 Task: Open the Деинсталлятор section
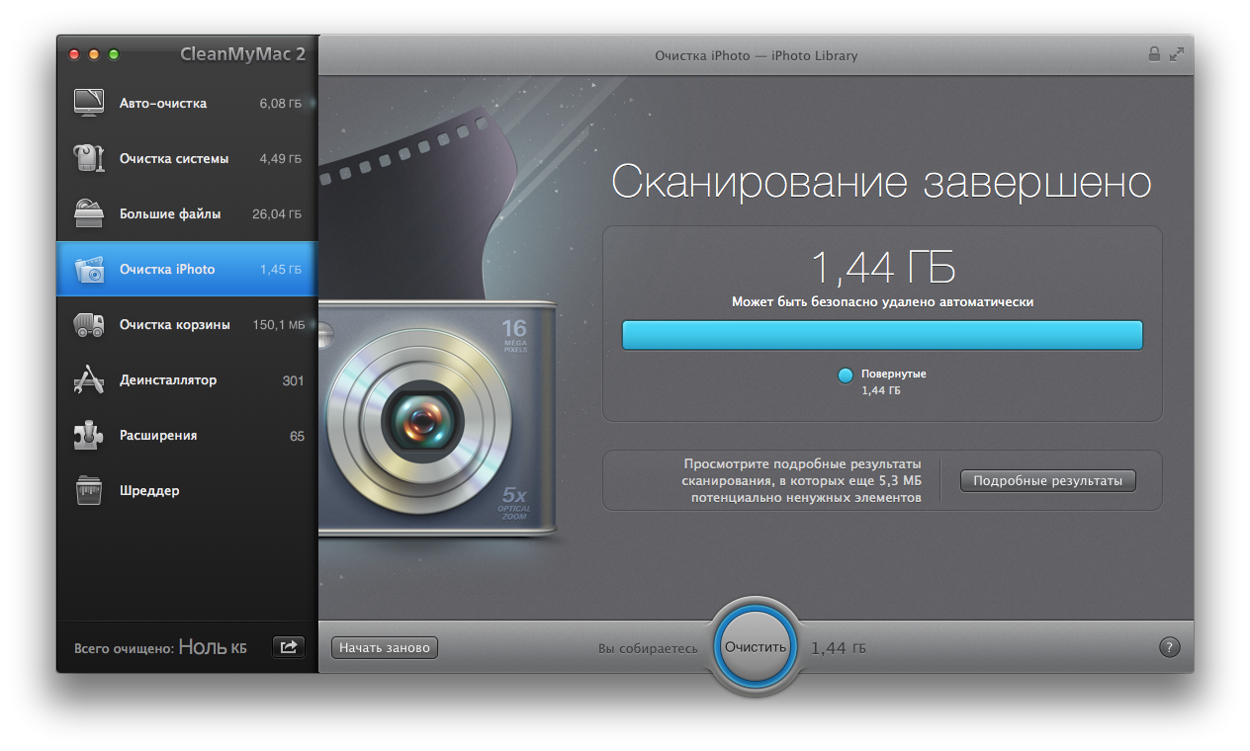[x=187, y=379]
